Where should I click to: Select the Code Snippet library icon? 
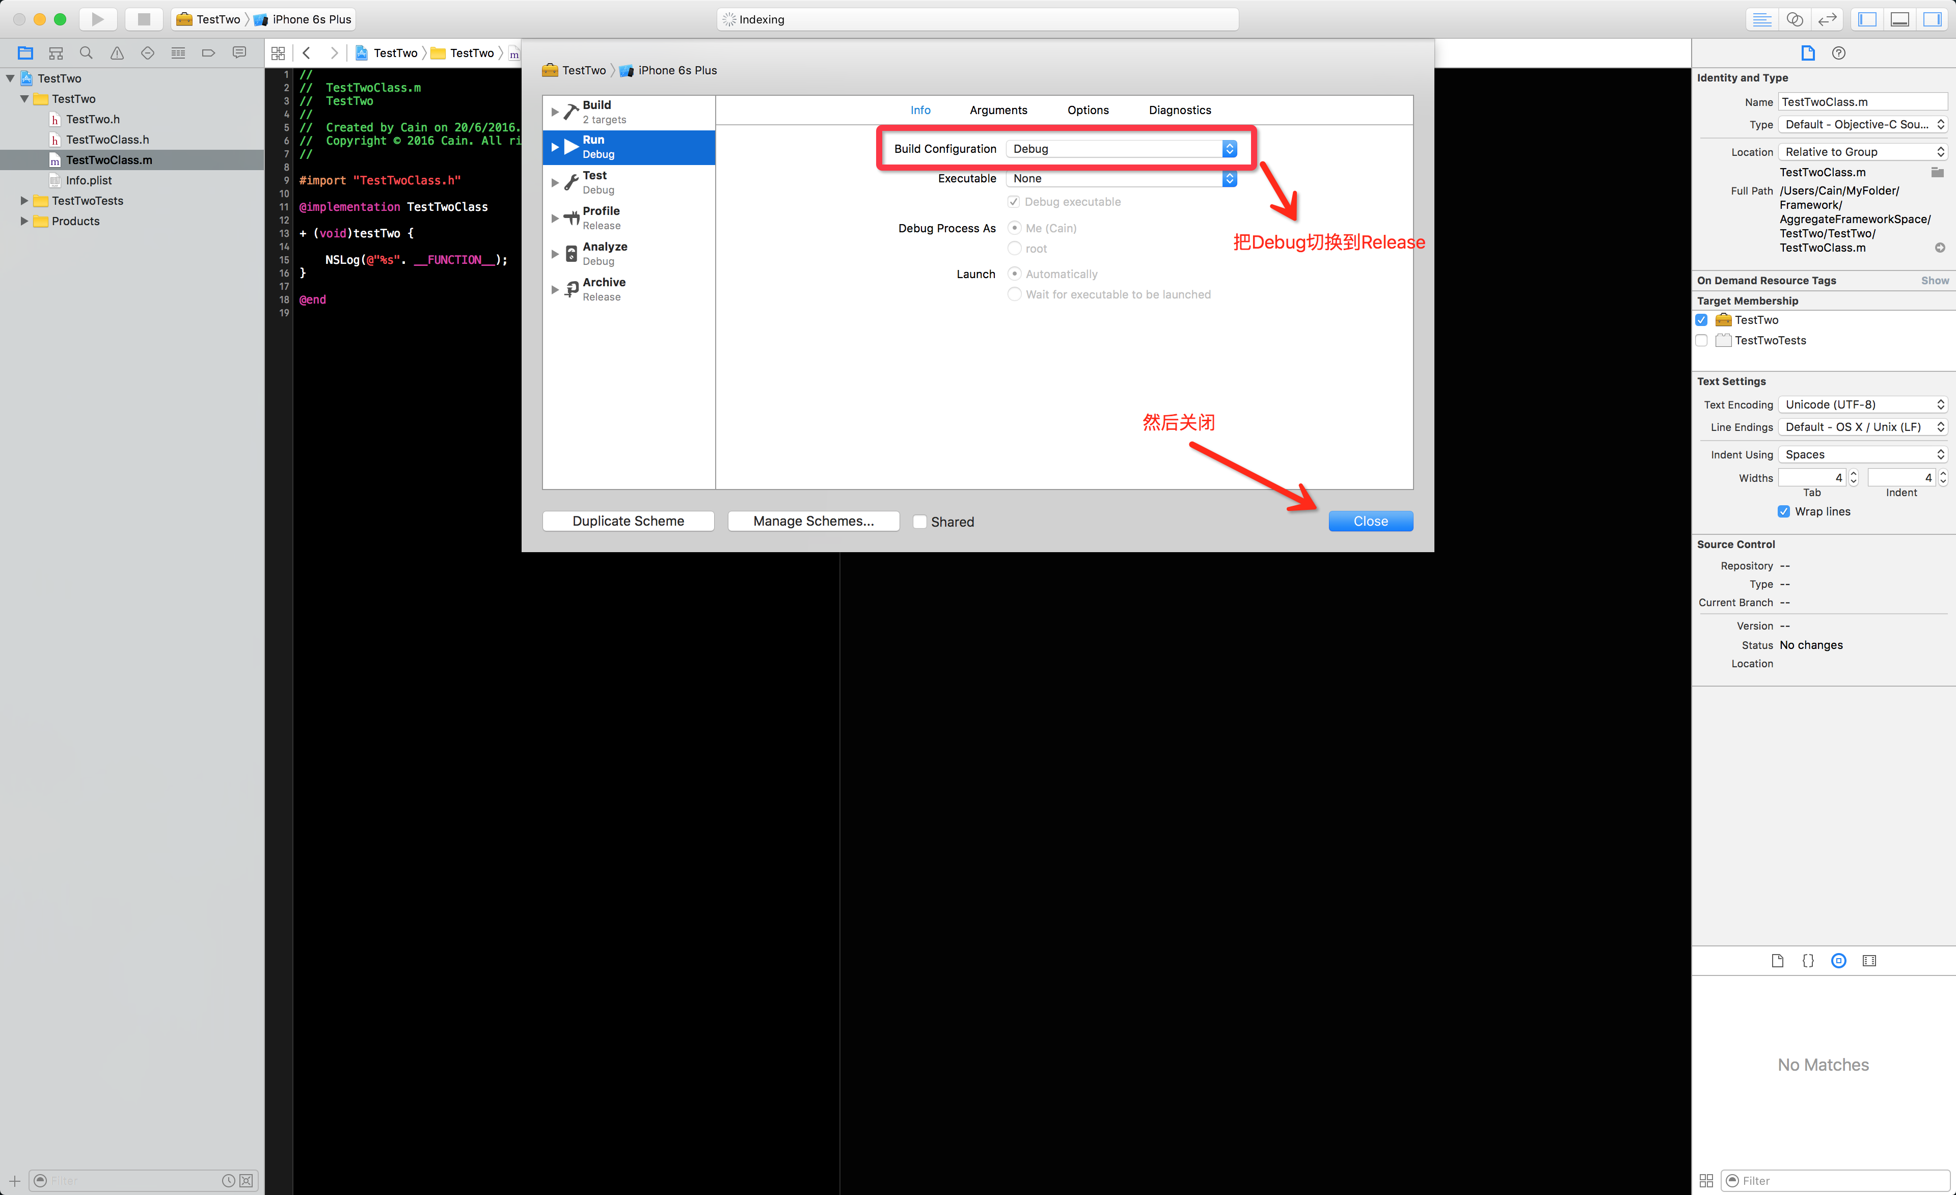(1808, 961)
